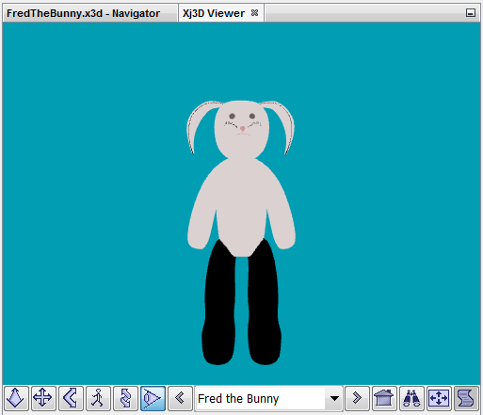
Task: Return to the home viewpoint
Action: 384,398
